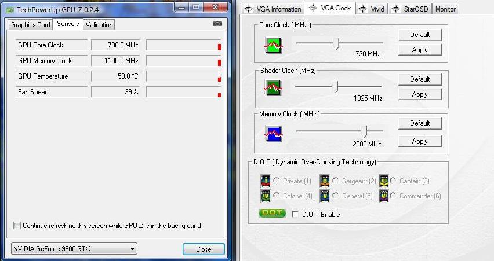Click the green D.O.T logo icon

click(x=272, y=213)
